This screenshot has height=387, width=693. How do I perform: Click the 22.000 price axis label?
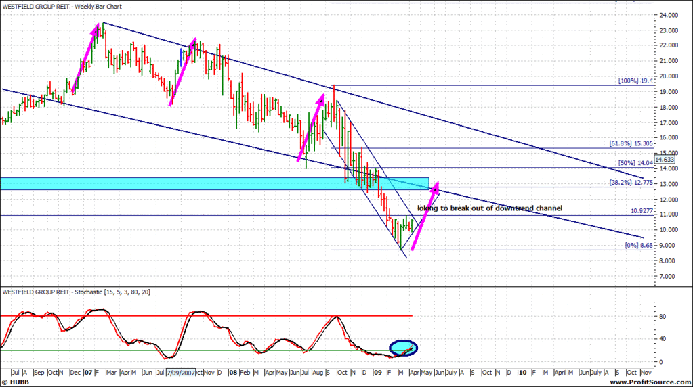coord(669,45)
